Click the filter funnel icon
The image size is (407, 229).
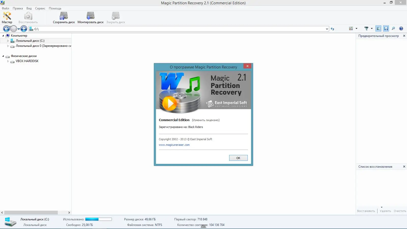coord(366,28)
